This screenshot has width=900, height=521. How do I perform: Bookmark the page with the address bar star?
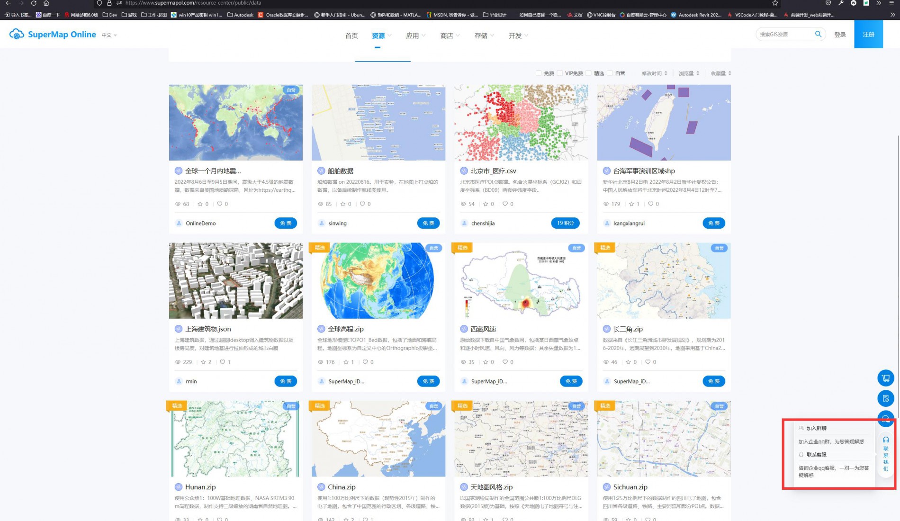(775, 3)
